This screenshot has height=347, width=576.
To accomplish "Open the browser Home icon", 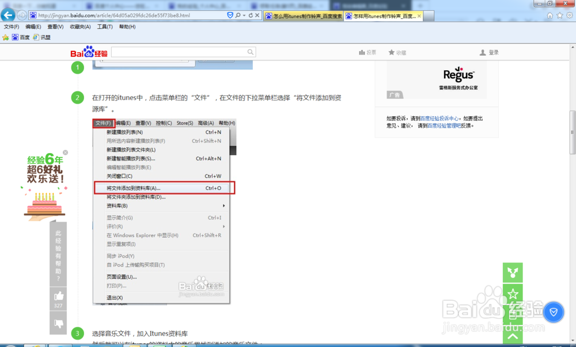I will point(550,16).
